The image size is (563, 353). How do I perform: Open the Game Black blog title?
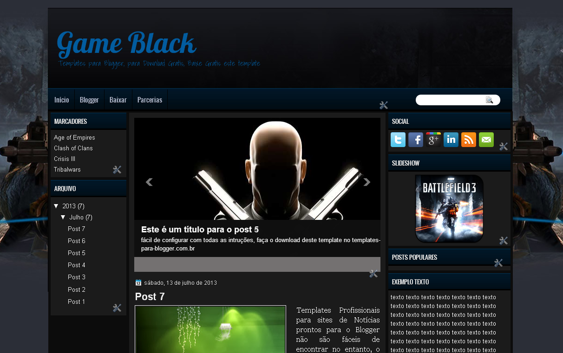coord(126,44)
